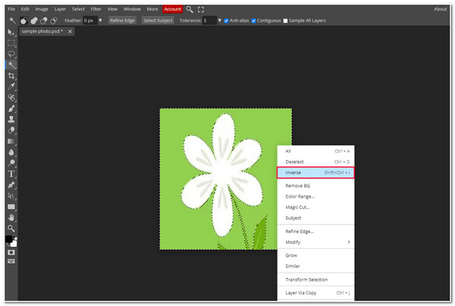
Task: Select the Zoom tool in toolbar
Action: [11, 228]
